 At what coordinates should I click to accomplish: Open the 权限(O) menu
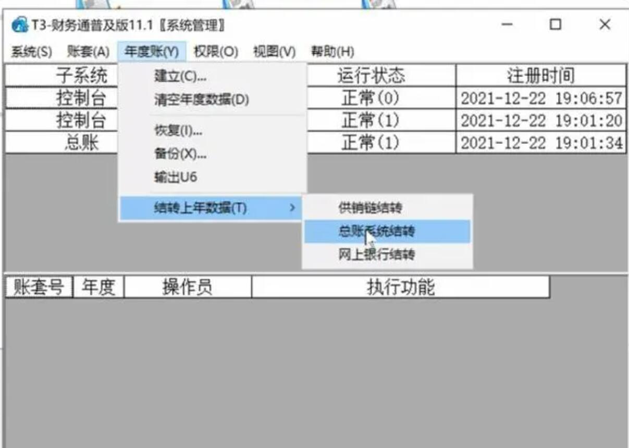coord(216,52)
